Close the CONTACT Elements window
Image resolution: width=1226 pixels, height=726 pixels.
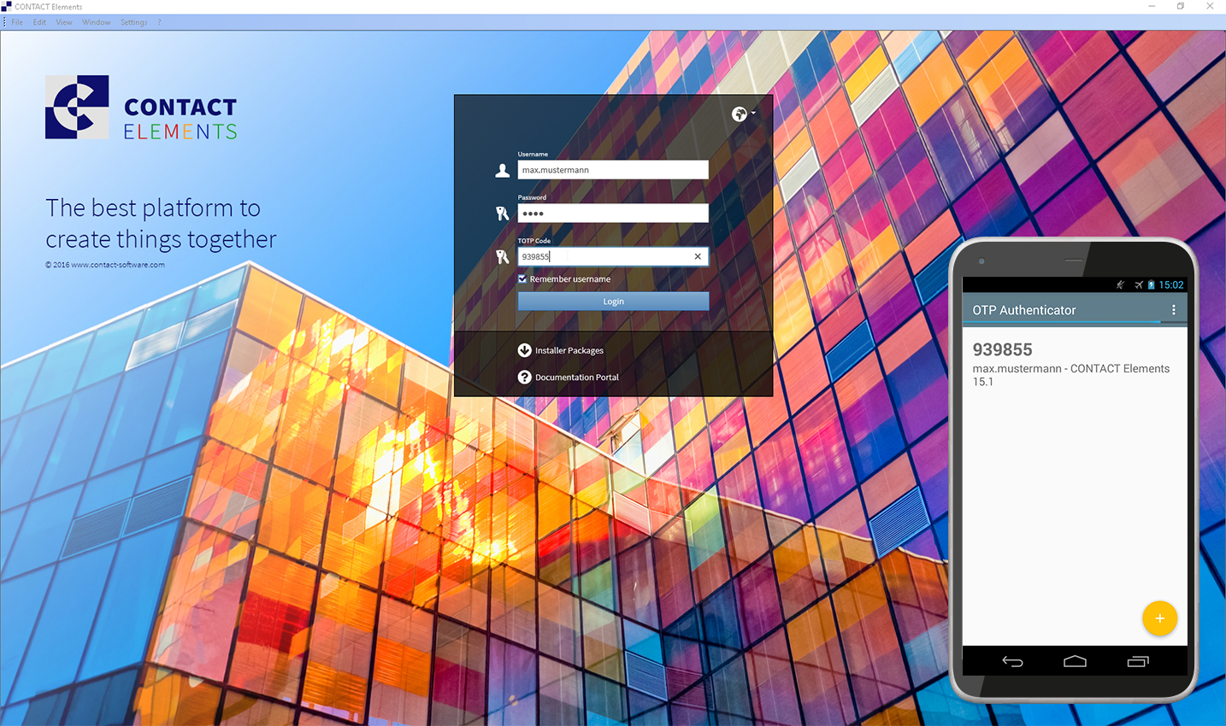click(x=1210, y=6)
